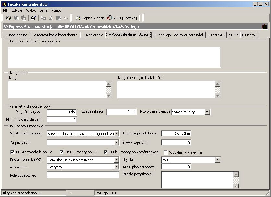Switch to the 2 Identyfikacja kontrahenta tab

tap(55, 35)
